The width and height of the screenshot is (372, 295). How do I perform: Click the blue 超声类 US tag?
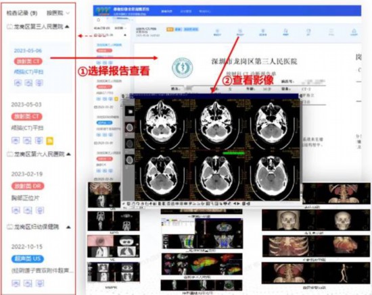click(x=28, y=259)
